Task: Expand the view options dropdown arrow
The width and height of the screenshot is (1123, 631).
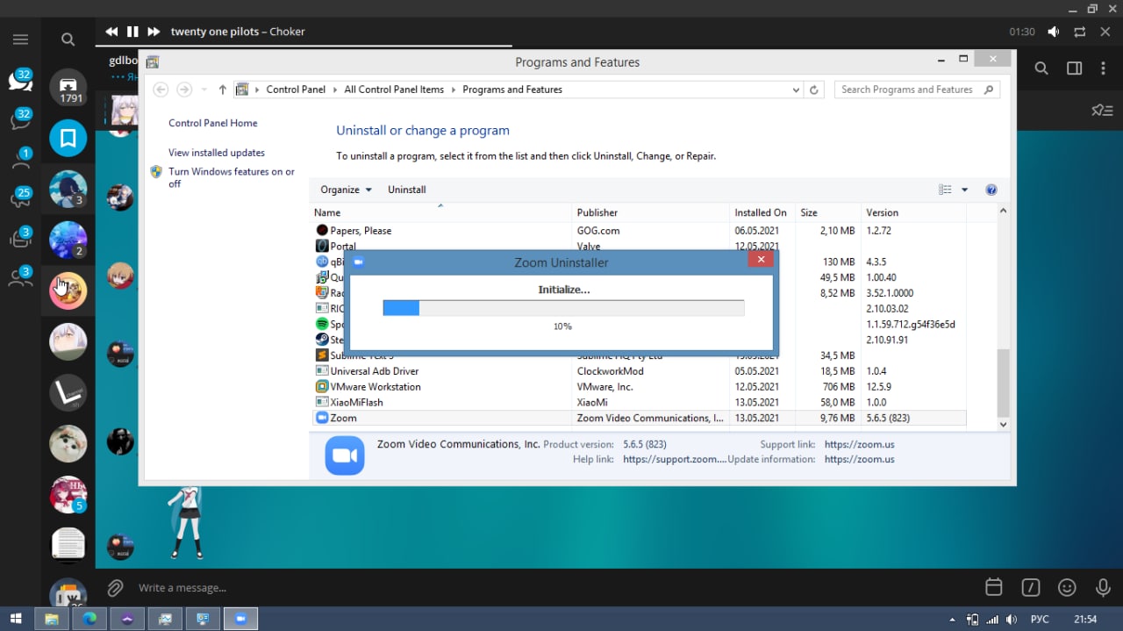Action: tap(964, 190)
